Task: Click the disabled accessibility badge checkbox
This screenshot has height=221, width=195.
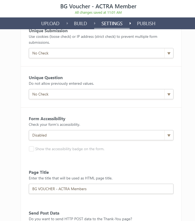Action: [31, 149]
